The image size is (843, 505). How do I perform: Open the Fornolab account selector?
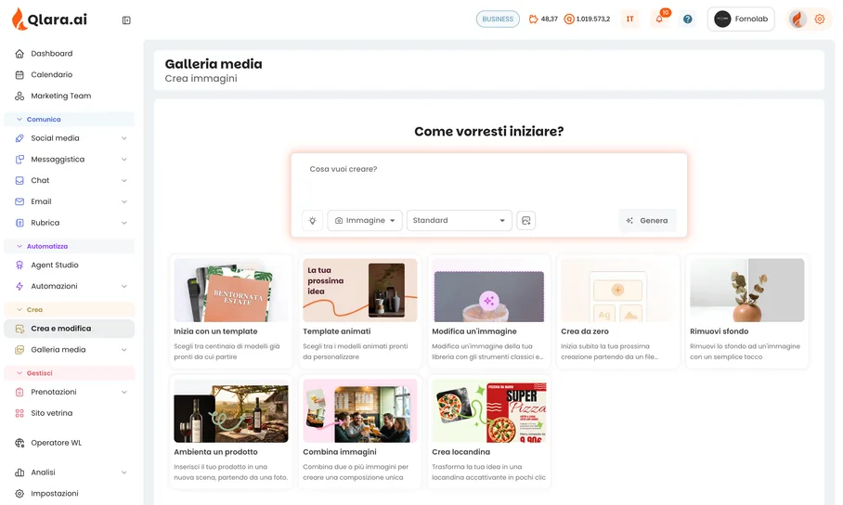pyautogui.click(x=741, y=19)
